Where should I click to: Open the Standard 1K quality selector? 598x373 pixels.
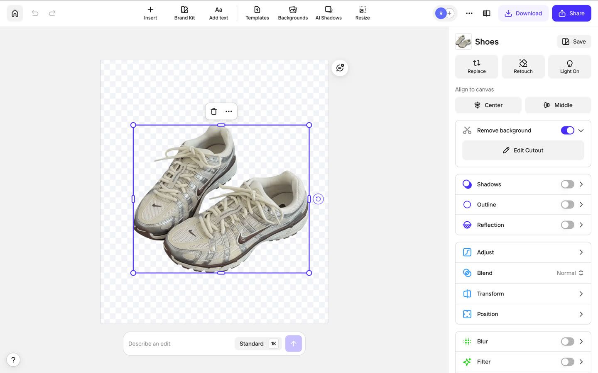[258, 344]
